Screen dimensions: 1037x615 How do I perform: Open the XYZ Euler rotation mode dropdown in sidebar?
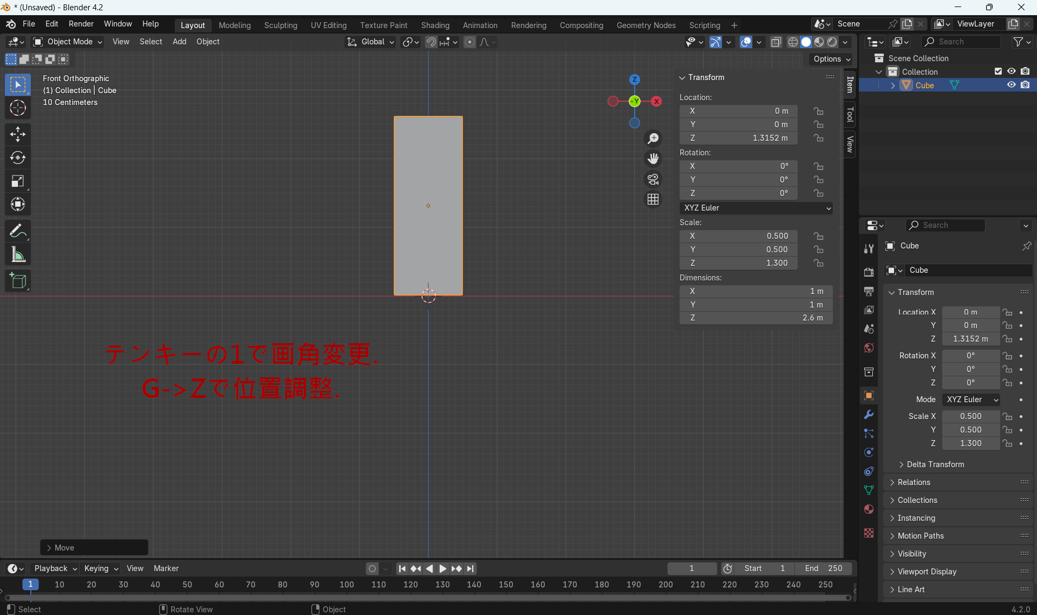point(756,208)
